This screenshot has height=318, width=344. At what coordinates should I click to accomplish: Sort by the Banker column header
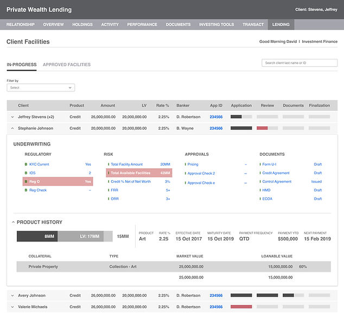(x=183, y=106)
